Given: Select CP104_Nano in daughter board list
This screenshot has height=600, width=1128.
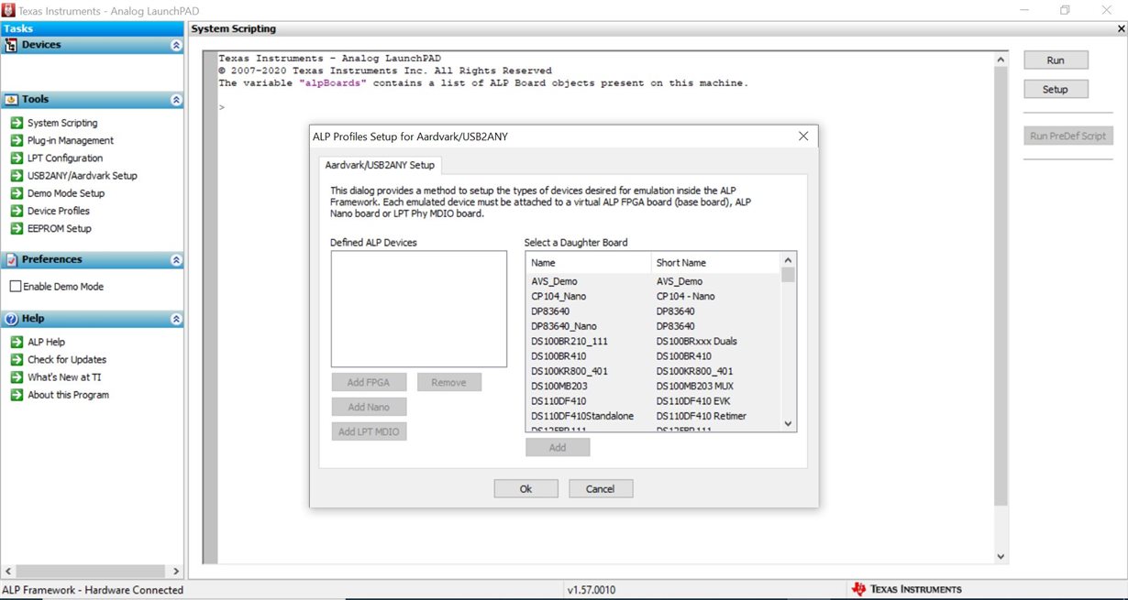Looking at the screenshot, I should point(653,296).
